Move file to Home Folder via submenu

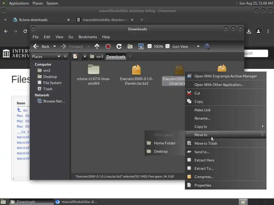165,143
